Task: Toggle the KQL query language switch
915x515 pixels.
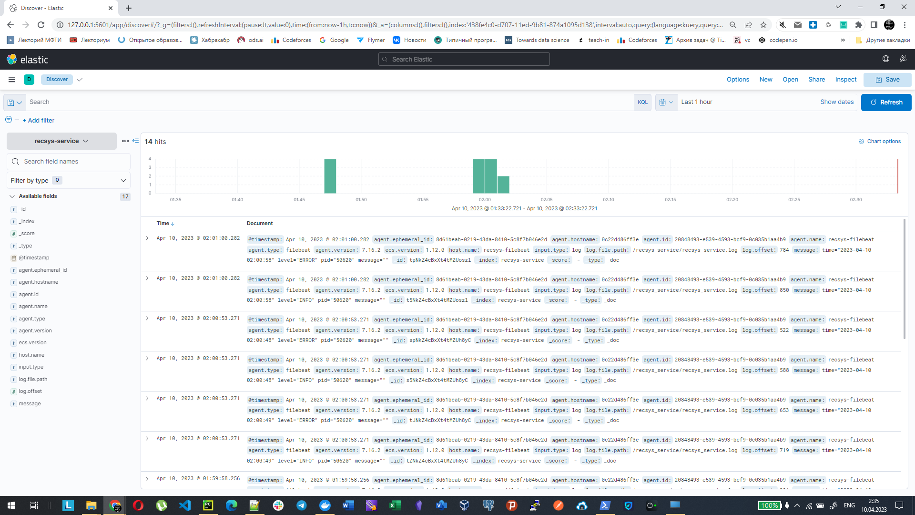Action: pos(642,102)
